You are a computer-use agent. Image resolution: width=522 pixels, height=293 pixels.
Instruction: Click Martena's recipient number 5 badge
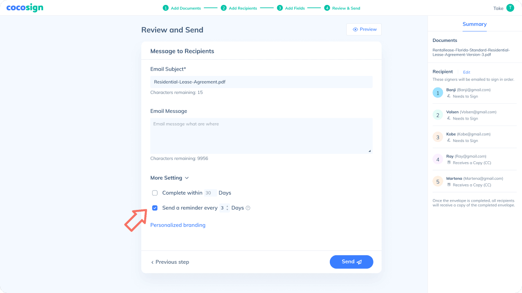point(437,182)
